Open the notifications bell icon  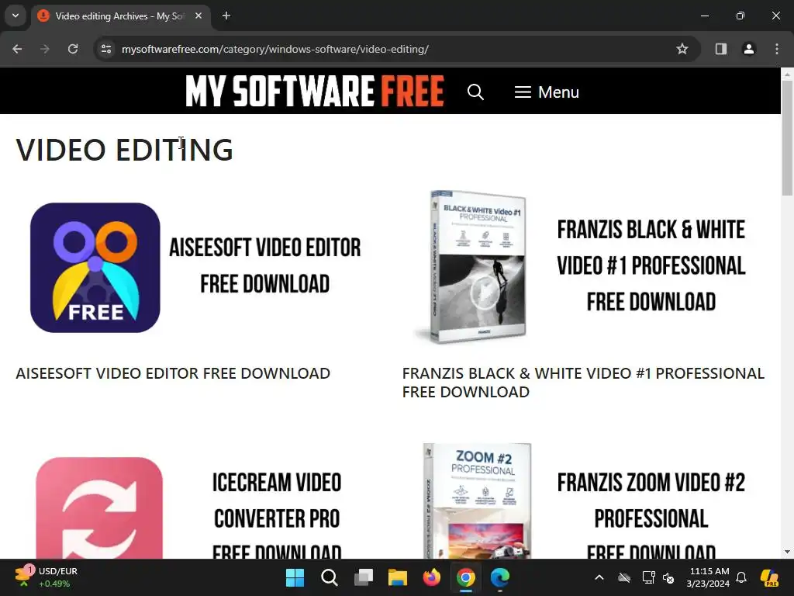point(741,577)
